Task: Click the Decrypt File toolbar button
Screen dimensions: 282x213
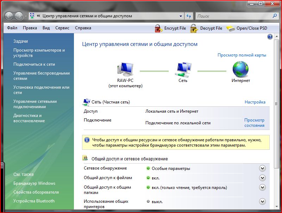Action: pyautogui.click(x=206, y=28)
